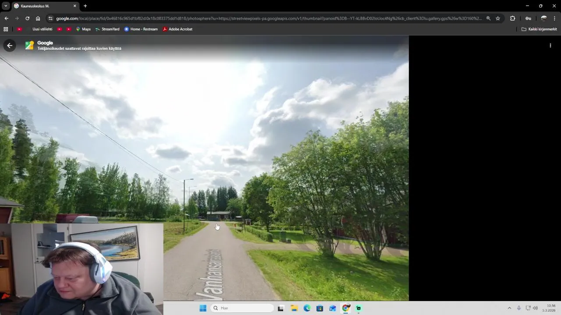Open the Chrome three-dot menu
This screenshot has width=561, height=315.
coord(554,18)
